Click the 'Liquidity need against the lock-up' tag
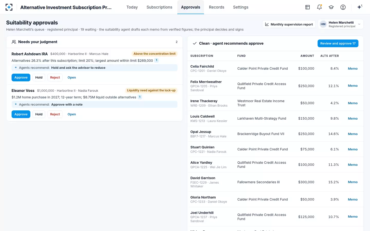The height and width of the screenshot is (231, 370). (151, 90)
